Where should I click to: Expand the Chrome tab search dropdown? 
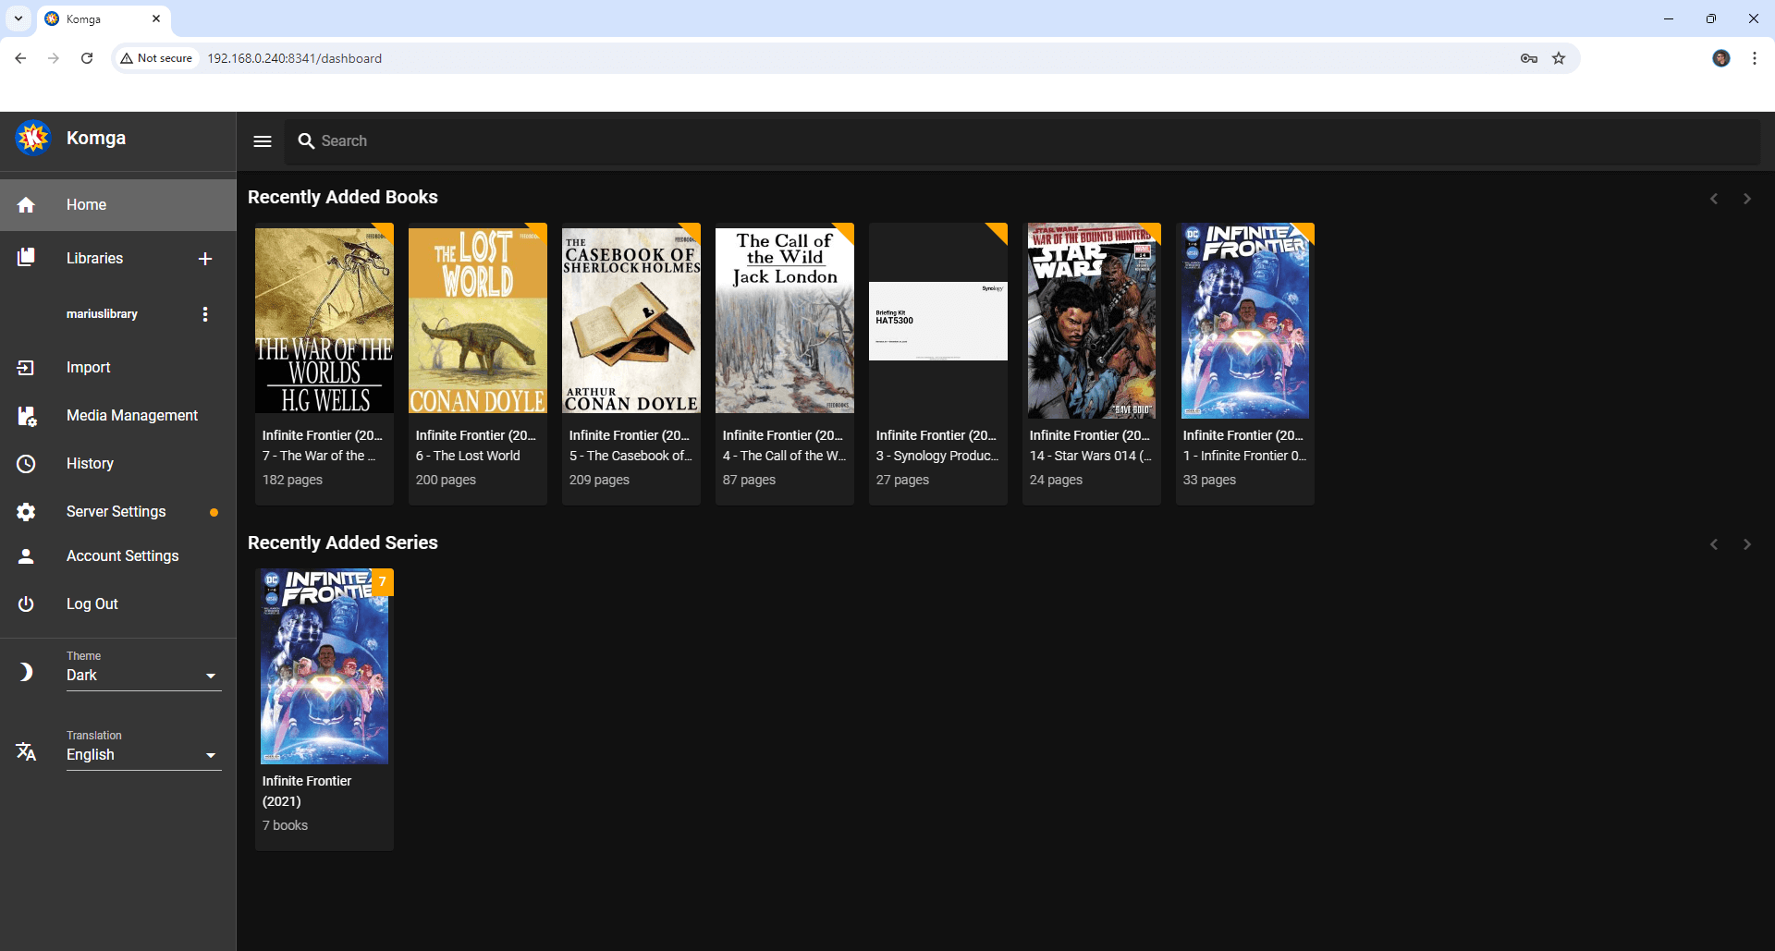18,18
